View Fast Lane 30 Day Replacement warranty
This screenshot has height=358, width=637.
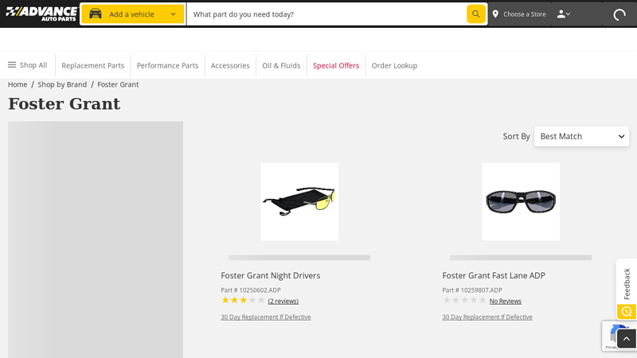pos(487,317)
